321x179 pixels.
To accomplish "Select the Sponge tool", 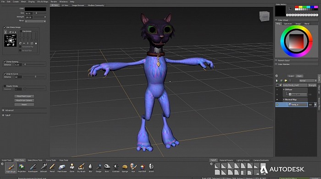I will tap(125, 168).
